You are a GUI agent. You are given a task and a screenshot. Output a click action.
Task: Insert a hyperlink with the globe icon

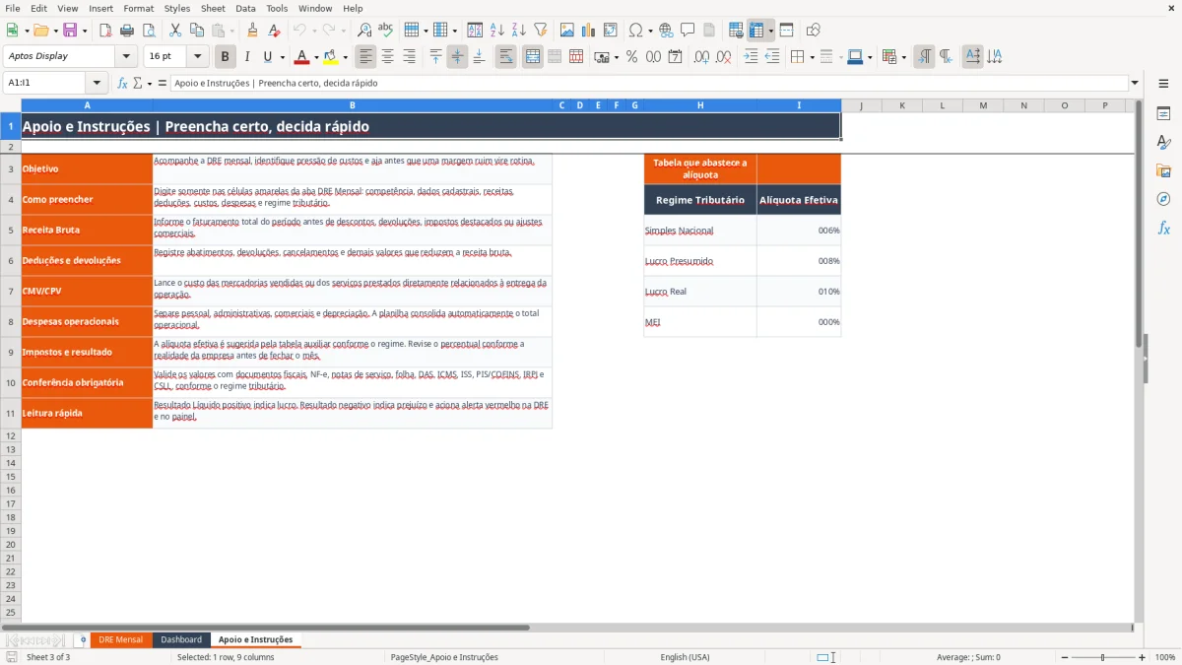point(666,31)
